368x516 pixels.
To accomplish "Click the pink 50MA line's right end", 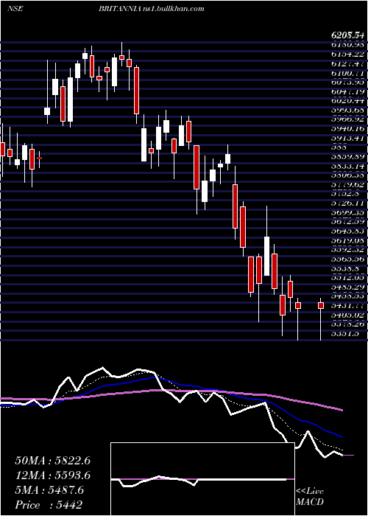I will (x=342, y=410).
